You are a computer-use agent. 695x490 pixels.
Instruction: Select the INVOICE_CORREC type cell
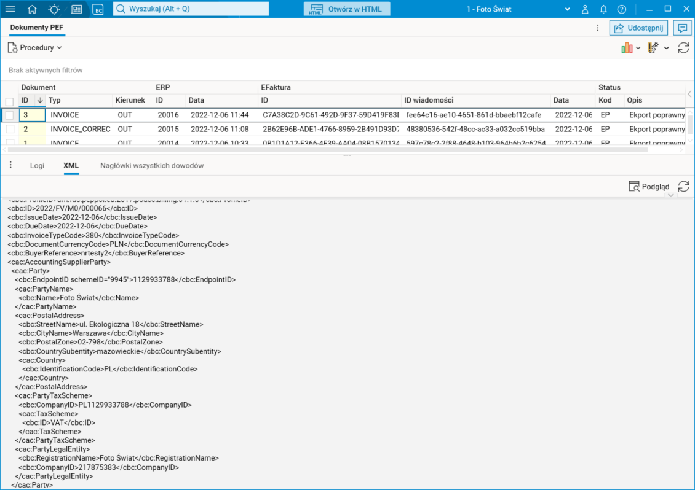[x=80, y=129]
